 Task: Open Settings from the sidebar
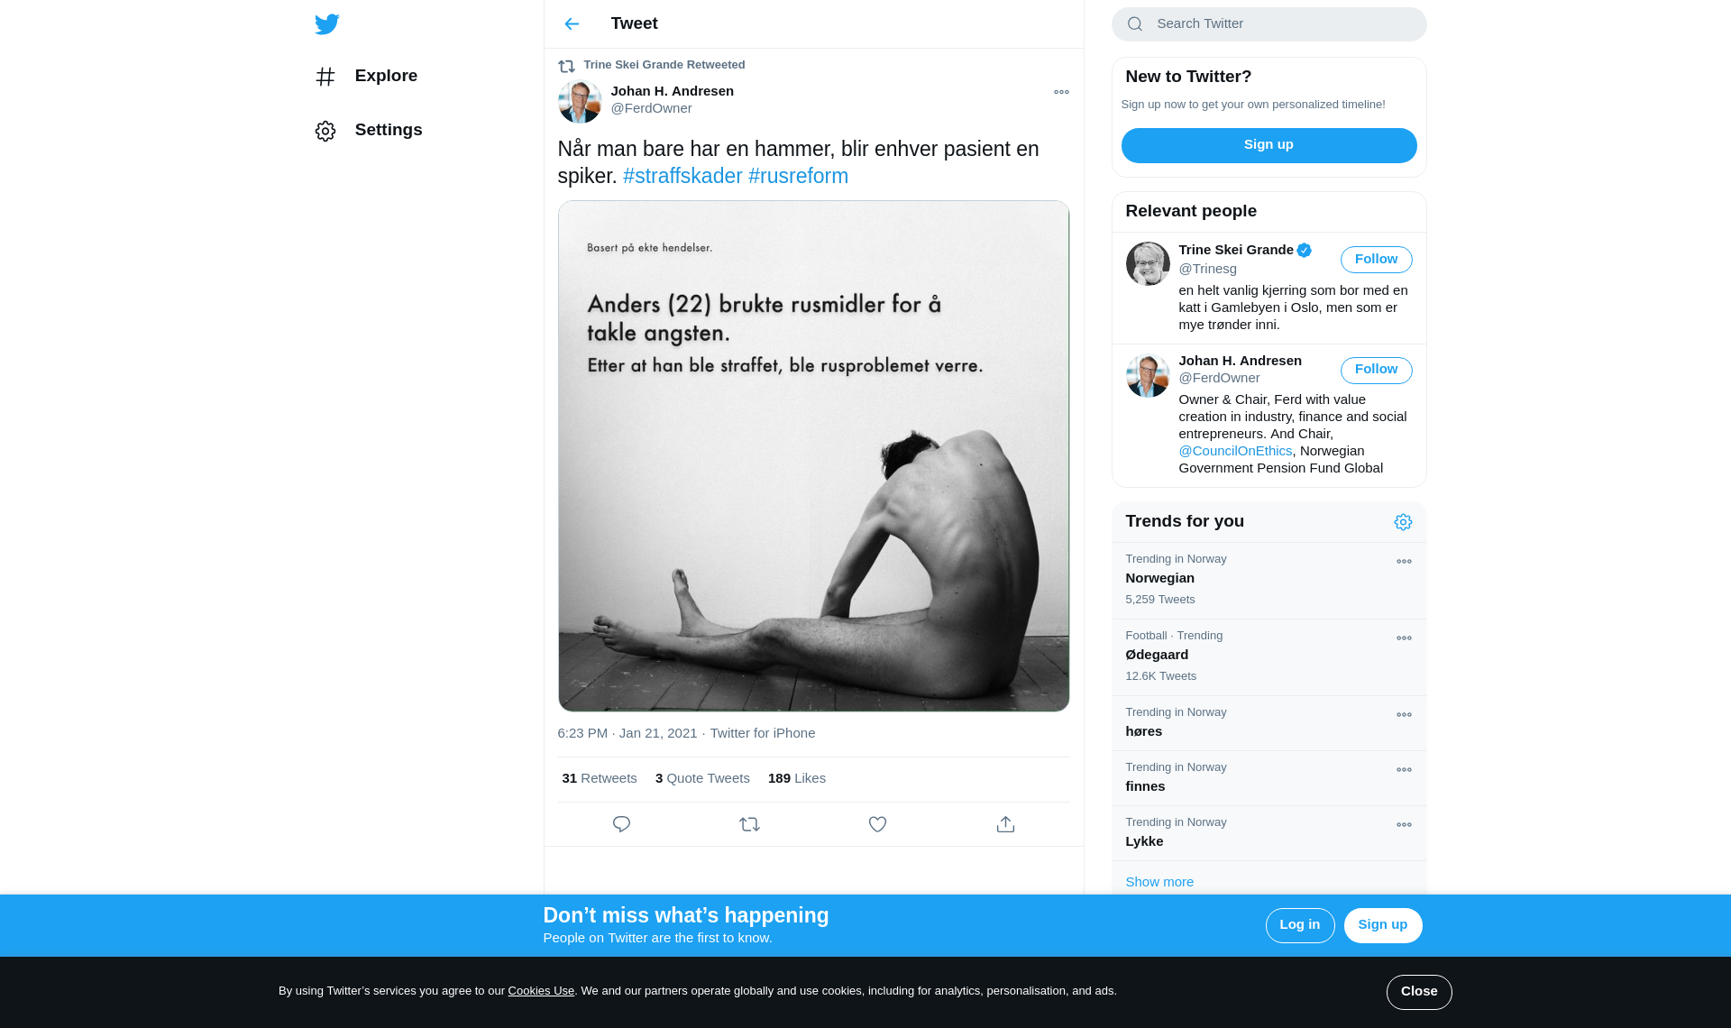point(369,131)
